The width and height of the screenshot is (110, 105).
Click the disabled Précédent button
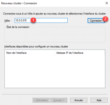click(x=41, y=100)
